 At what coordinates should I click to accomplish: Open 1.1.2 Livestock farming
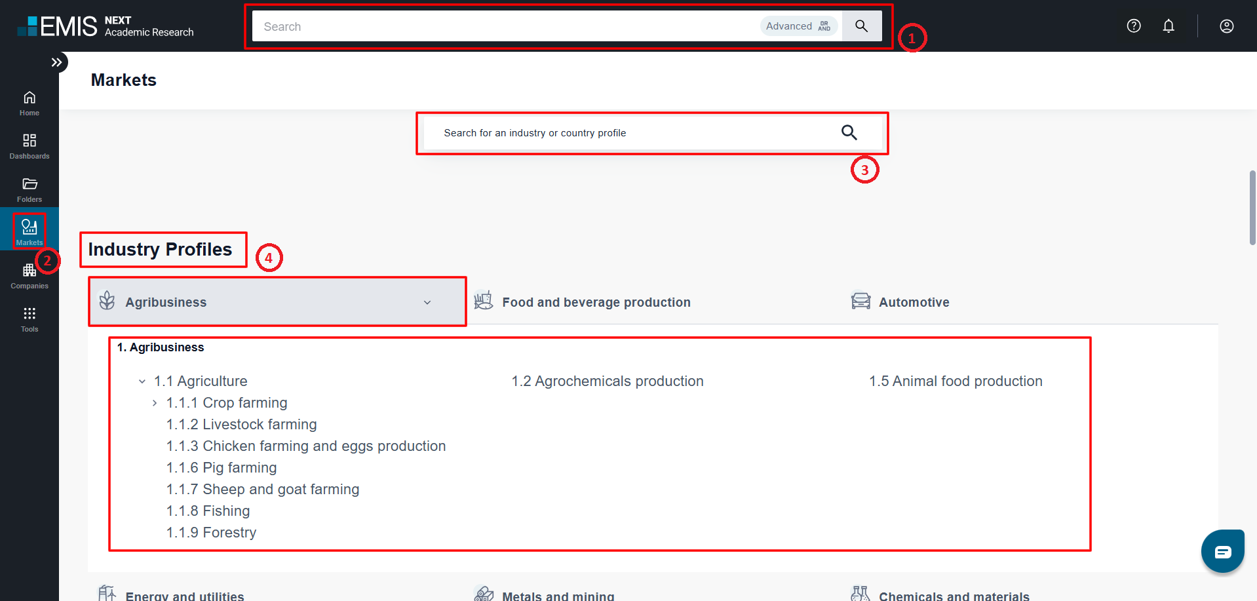coord(242,425)
